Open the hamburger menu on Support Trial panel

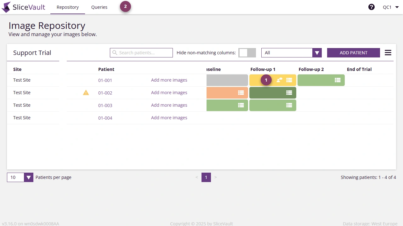click(x=388, y=52)
